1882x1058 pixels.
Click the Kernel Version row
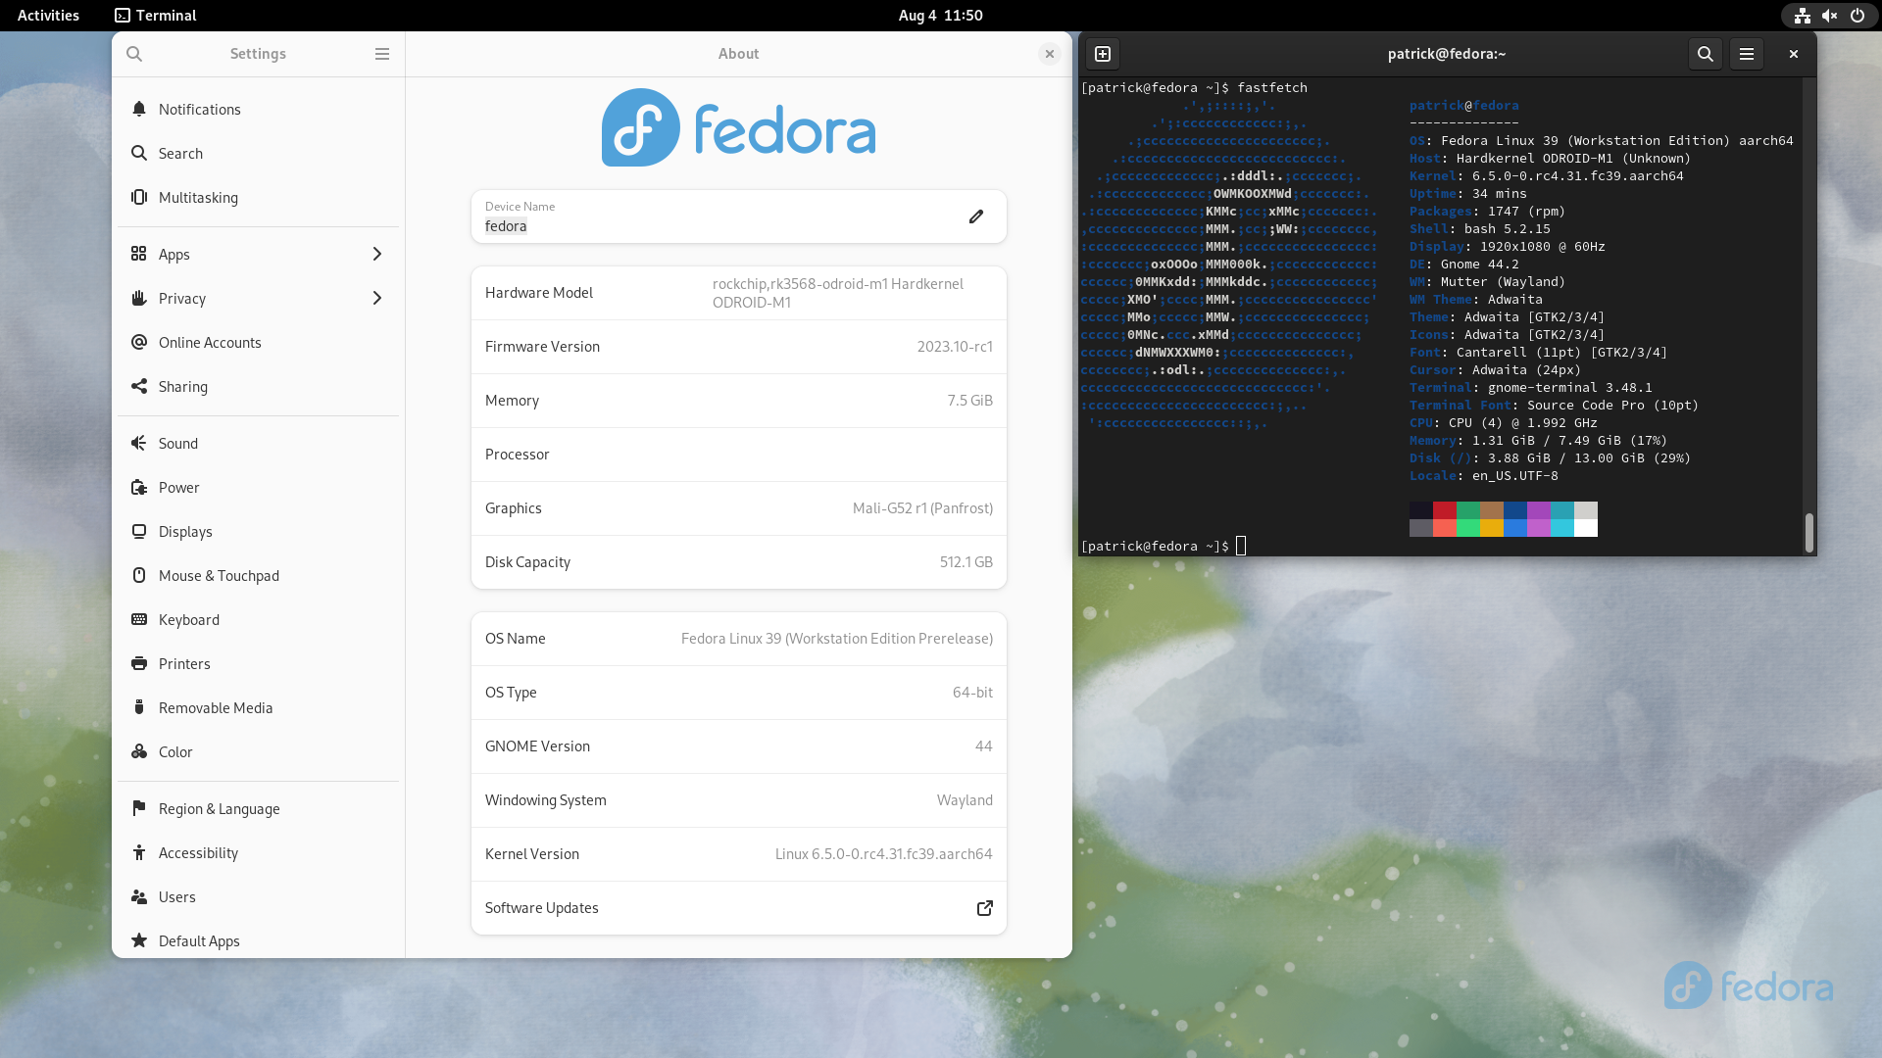tap(739, 854)
